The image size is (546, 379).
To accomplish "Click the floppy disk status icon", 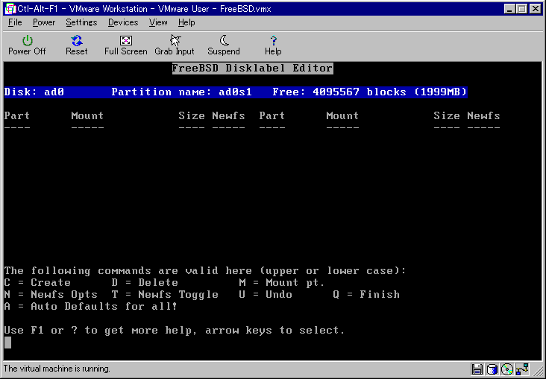I will pyautogui.click(x=477, y=369).
